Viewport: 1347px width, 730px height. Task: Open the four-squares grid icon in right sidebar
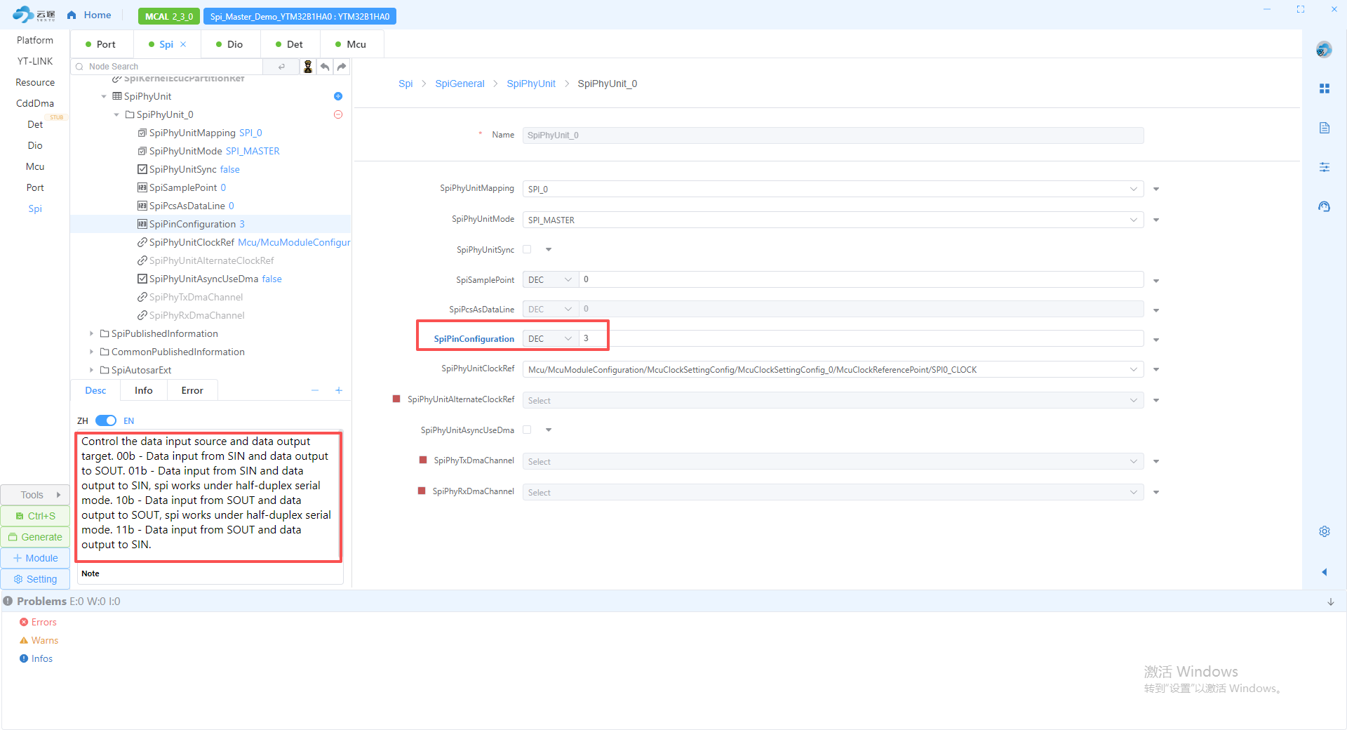tap(1324, 88)
